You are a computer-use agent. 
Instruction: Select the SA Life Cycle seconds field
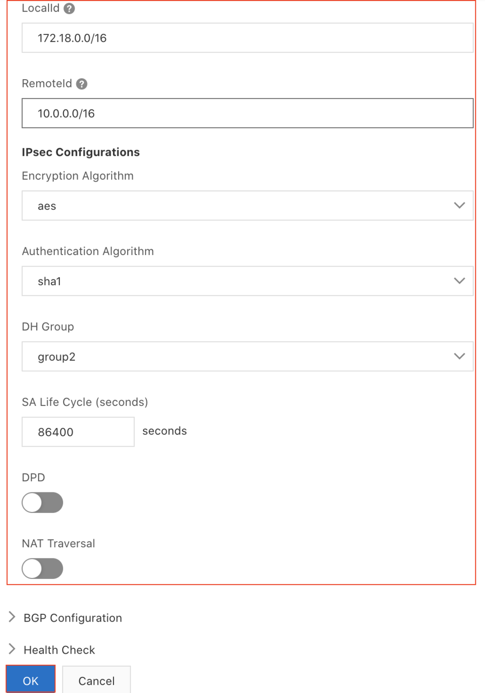click(x=78, y=432)
